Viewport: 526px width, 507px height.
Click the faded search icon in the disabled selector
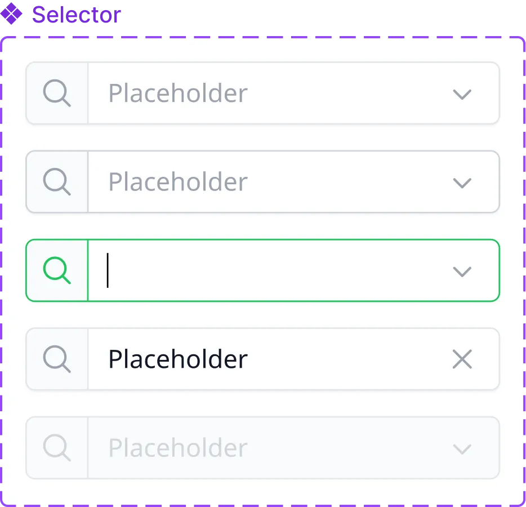click(x=57, y=448)
